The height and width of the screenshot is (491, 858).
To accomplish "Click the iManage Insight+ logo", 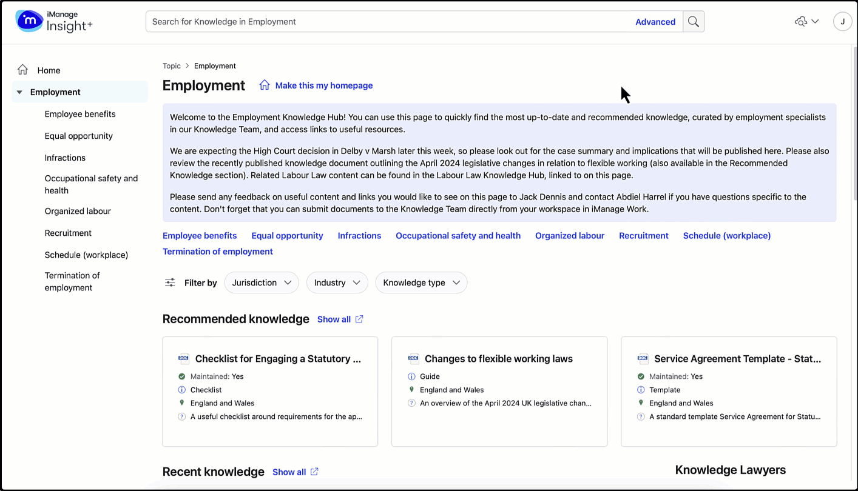I will (53, 21).
